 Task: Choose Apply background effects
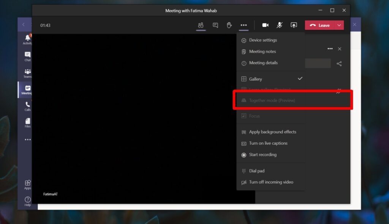271,132
